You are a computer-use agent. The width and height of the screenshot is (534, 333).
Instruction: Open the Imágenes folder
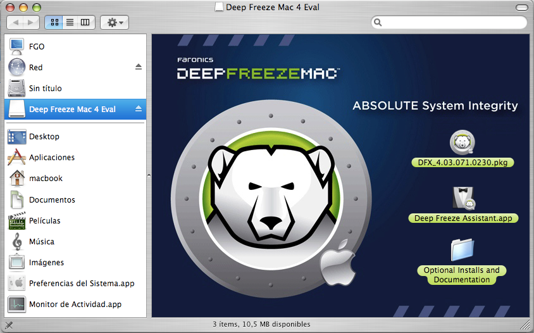tap(75, 262)
